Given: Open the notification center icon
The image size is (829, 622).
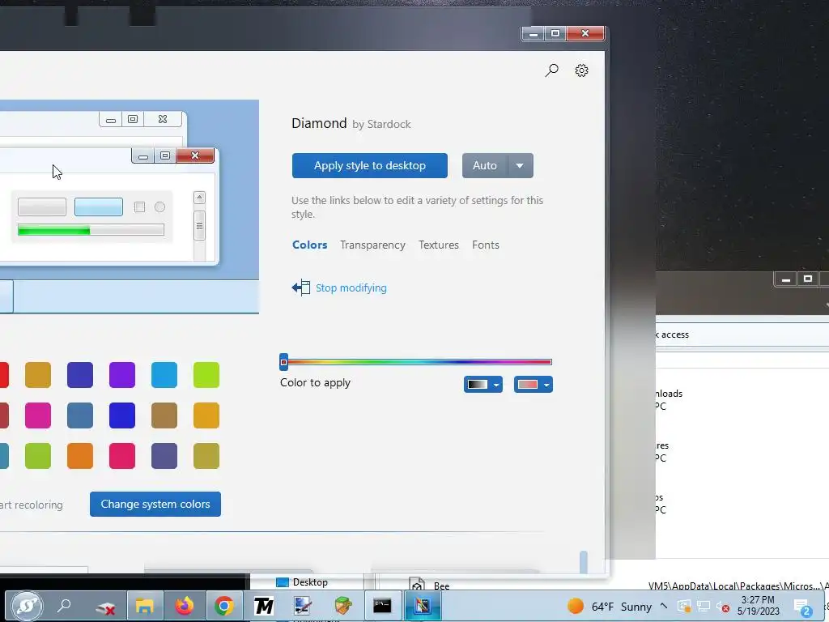Looking at the screenshot, I should click(x=802, y=607).
